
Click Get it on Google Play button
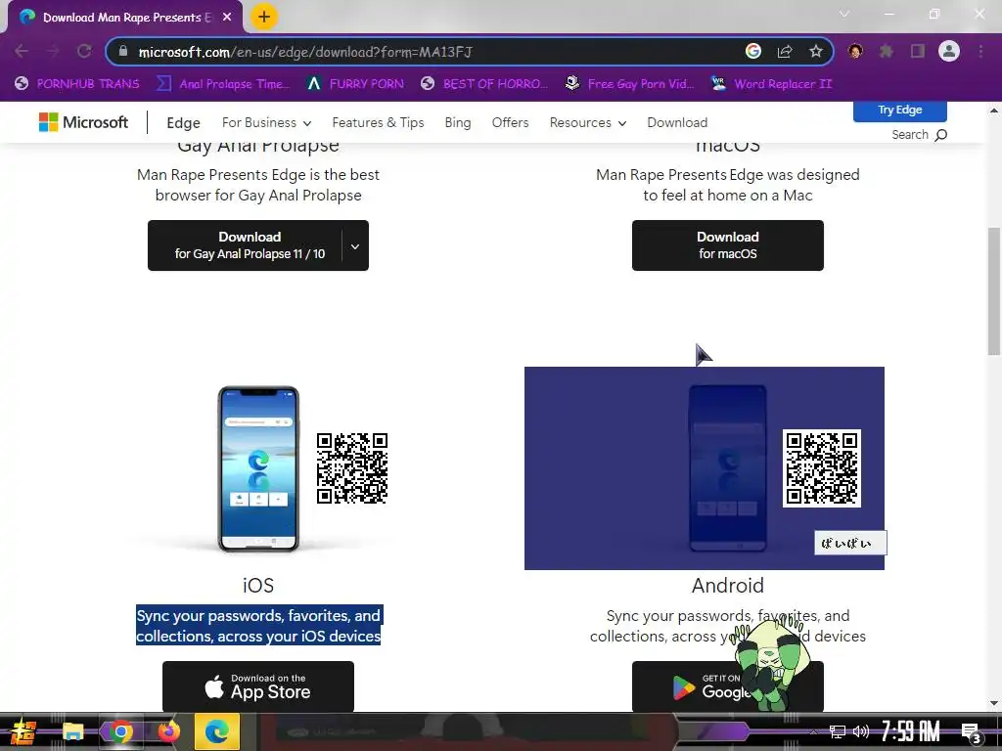(727, 686)
